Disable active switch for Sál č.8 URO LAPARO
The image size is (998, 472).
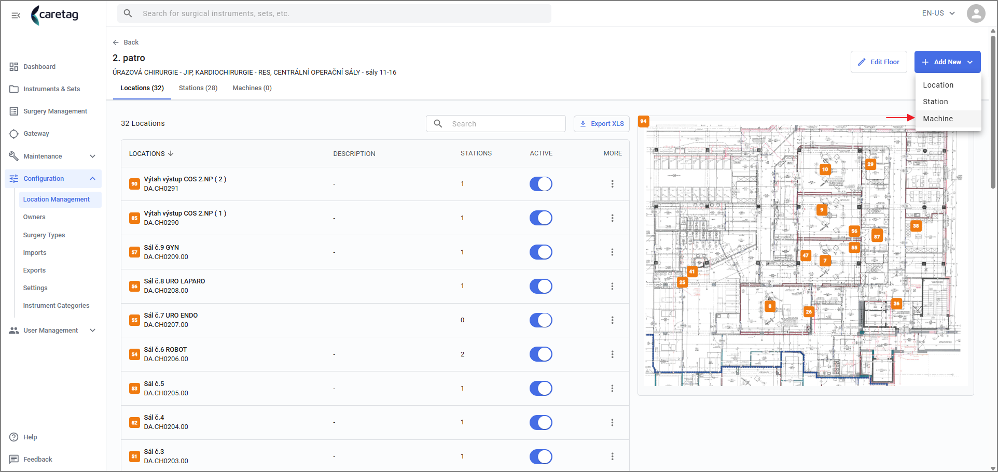pyautogui.click(x=540, y=287)
